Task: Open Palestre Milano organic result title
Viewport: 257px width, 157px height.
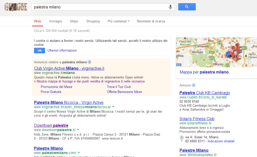Action: point(48,148)
